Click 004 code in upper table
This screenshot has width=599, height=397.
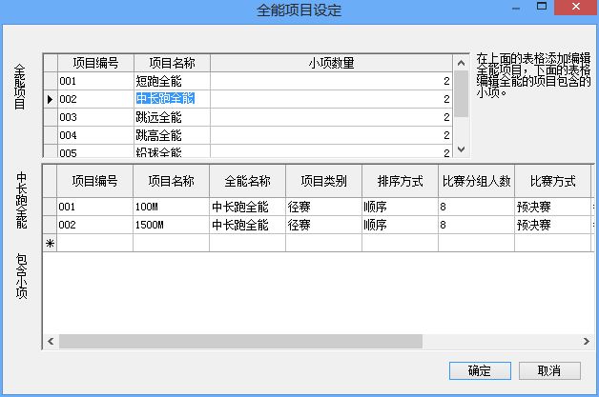[x=96, y=135]
